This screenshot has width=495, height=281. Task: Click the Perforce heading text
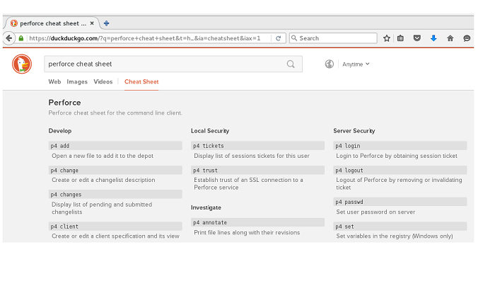coord(65,103)
